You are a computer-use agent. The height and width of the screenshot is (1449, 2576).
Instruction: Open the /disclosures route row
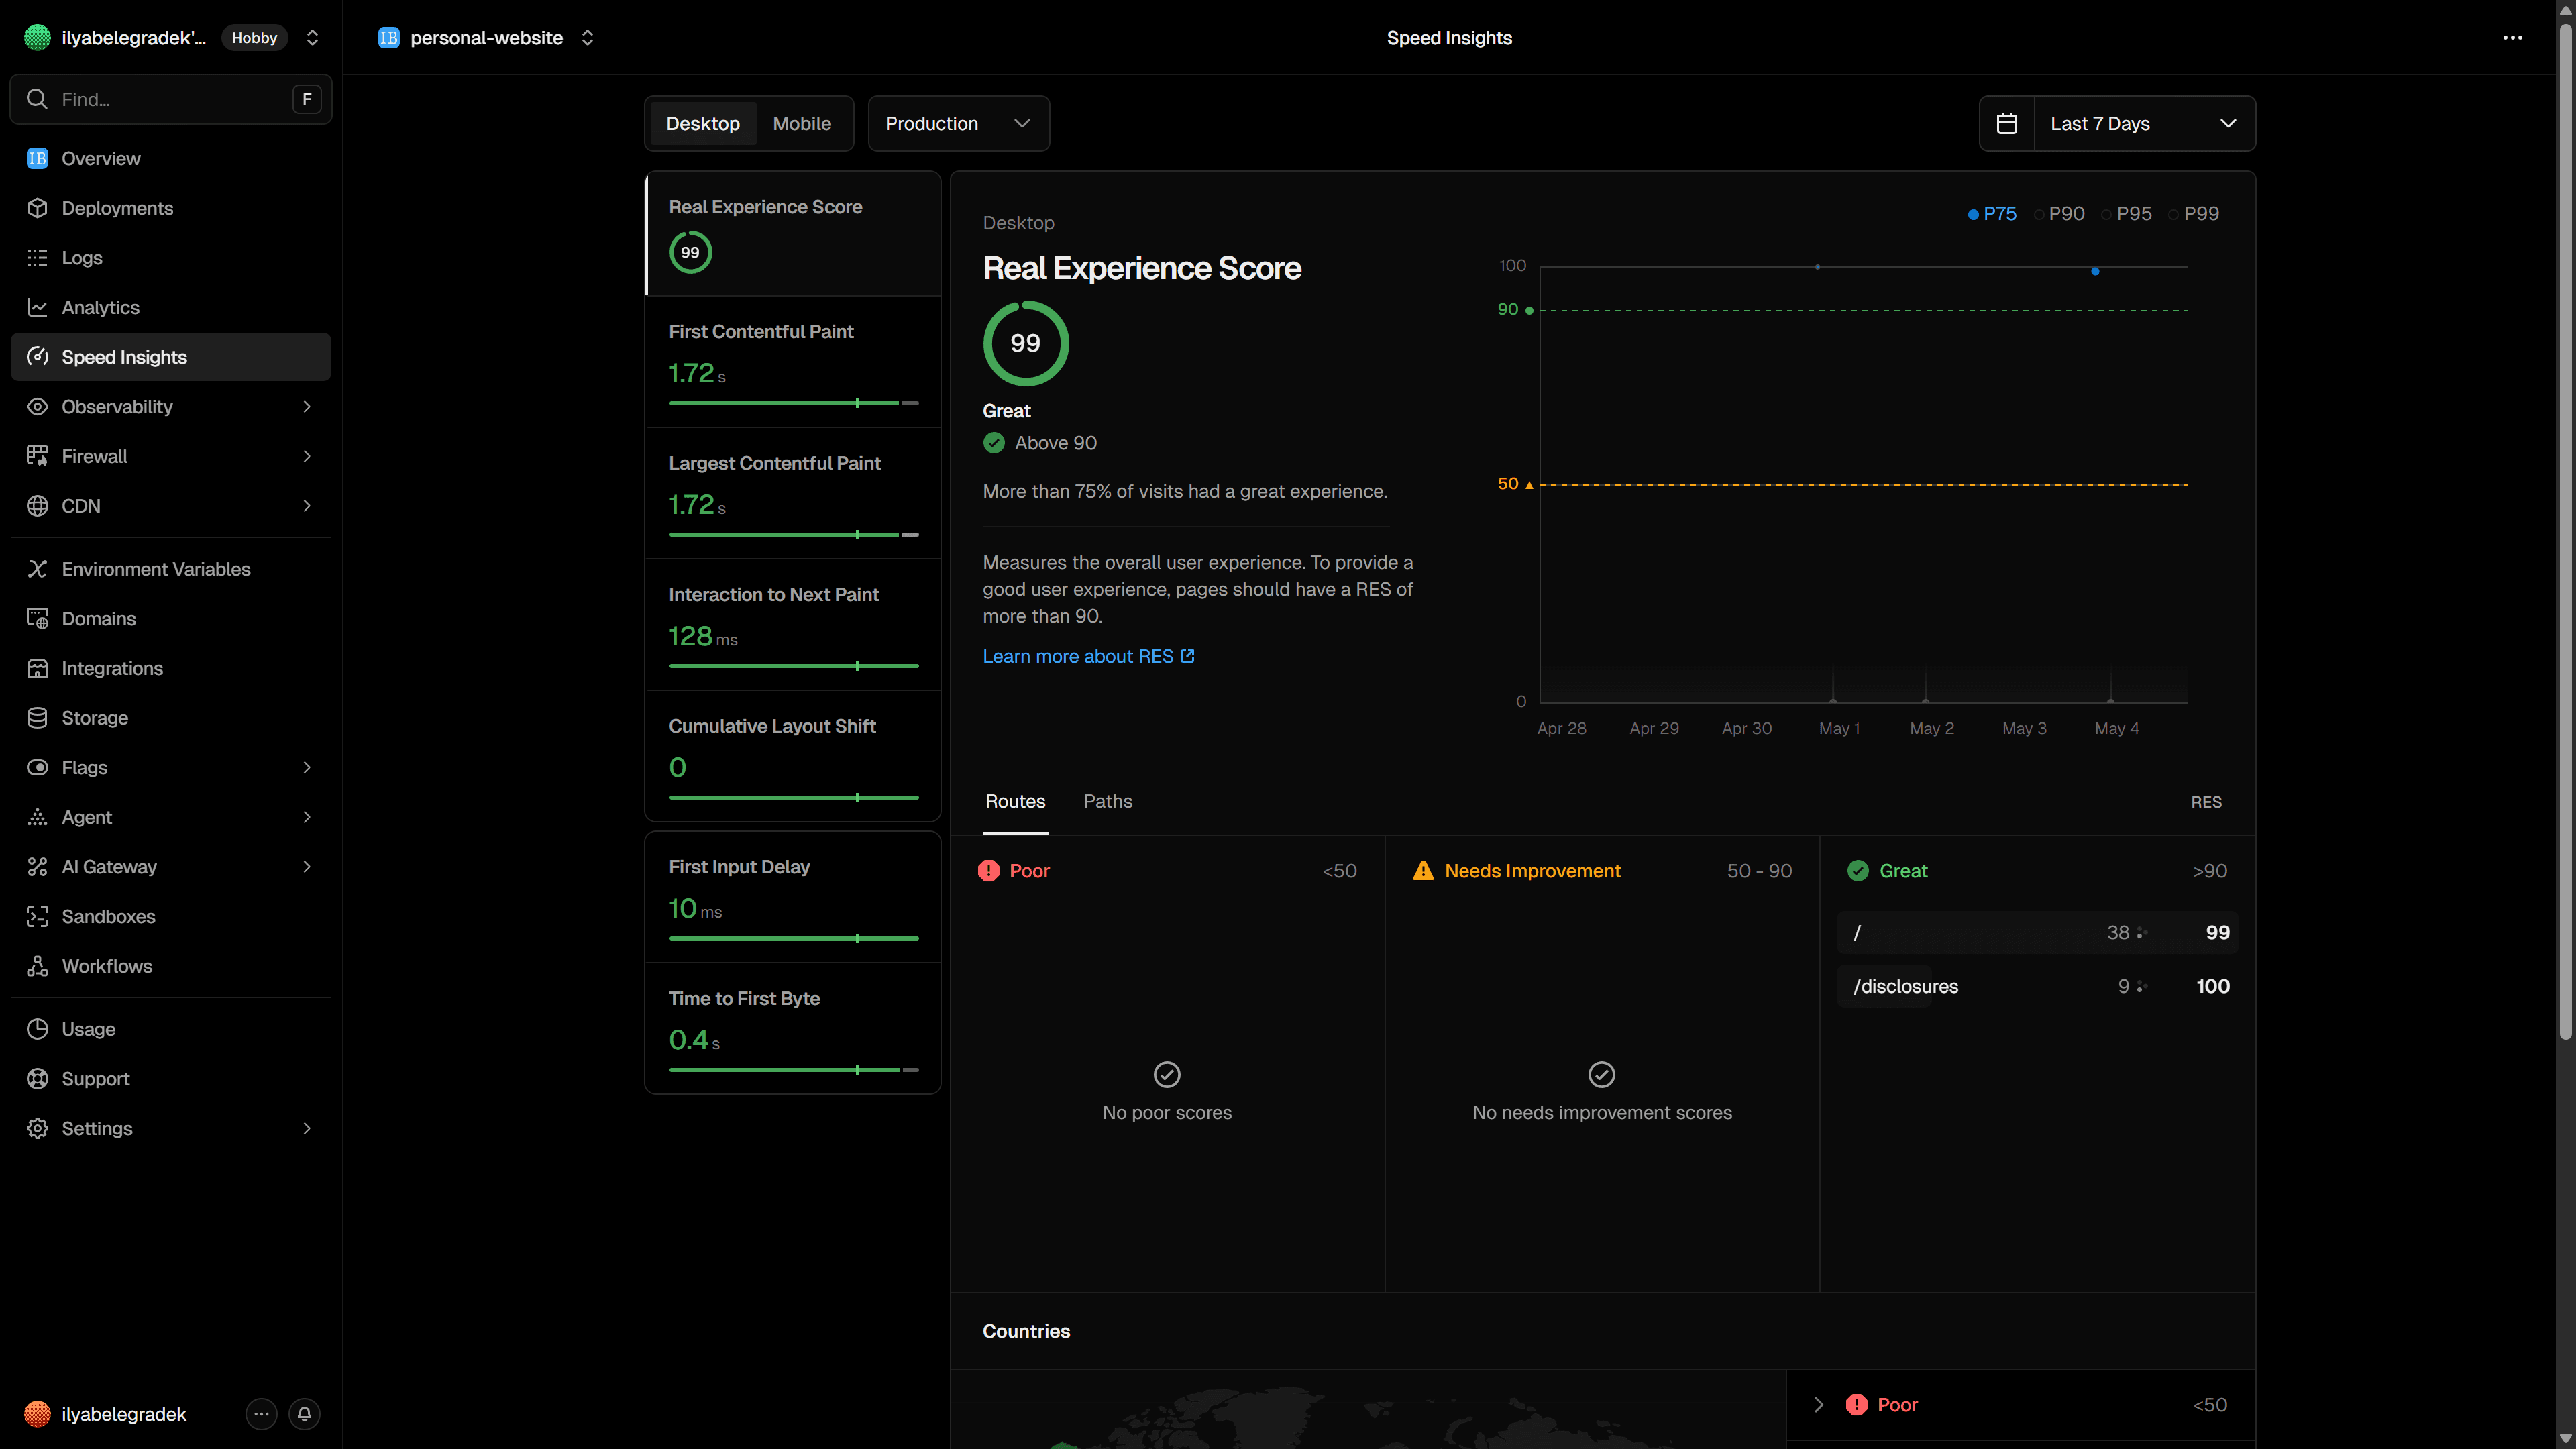coord(2038,986)
